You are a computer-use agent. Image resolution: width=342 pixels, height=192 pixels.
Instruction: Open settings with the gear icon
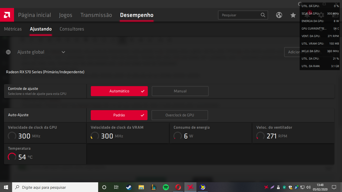321,15
